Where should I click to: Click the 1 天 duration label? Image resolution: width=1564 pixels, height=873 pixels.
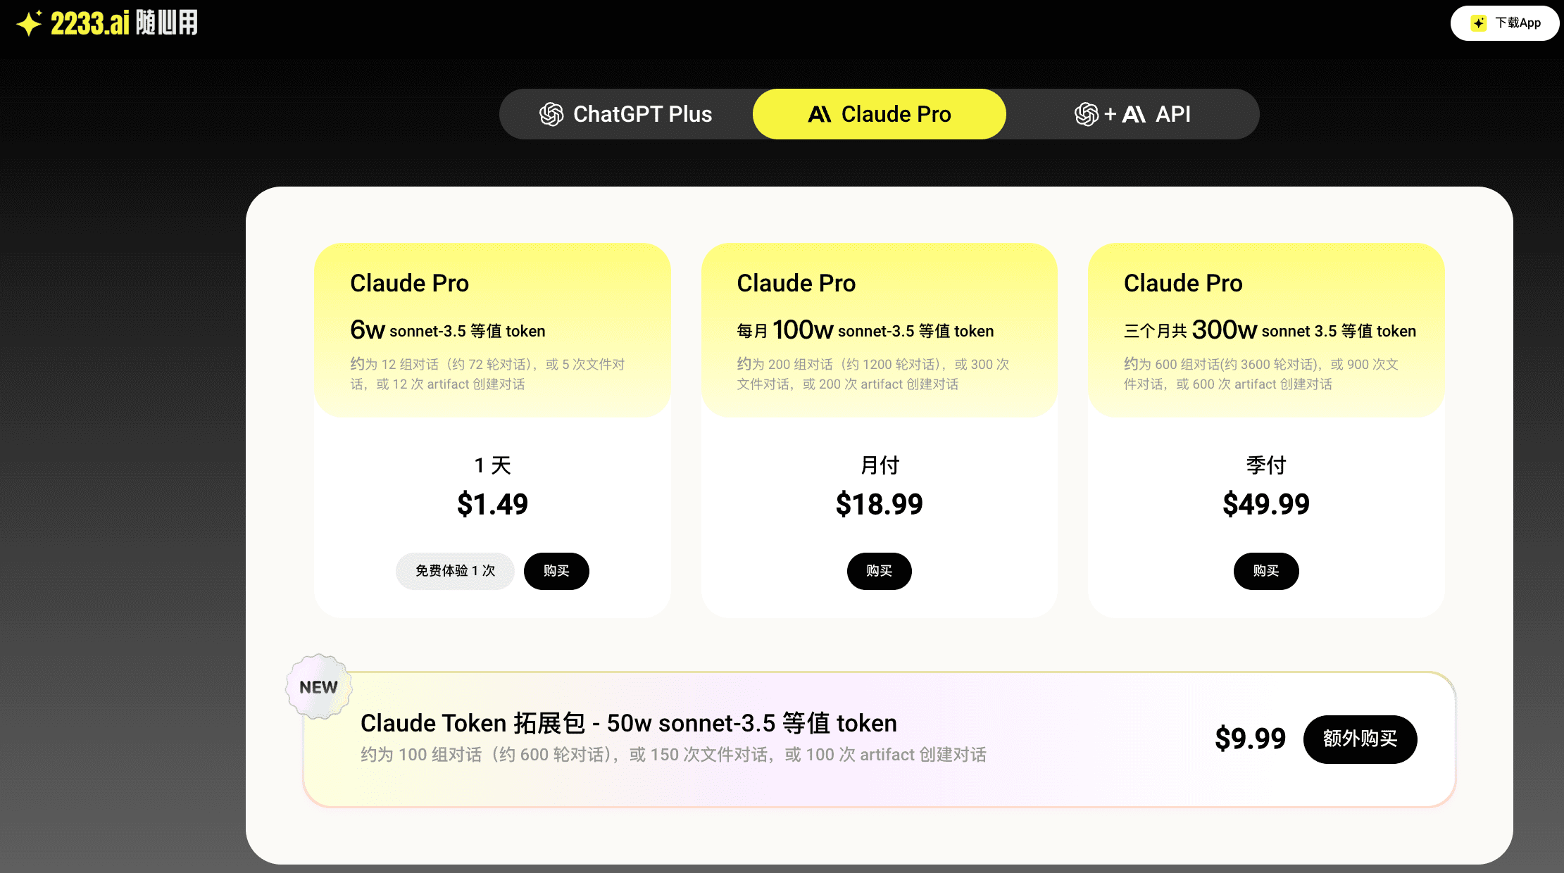point(492,465)
